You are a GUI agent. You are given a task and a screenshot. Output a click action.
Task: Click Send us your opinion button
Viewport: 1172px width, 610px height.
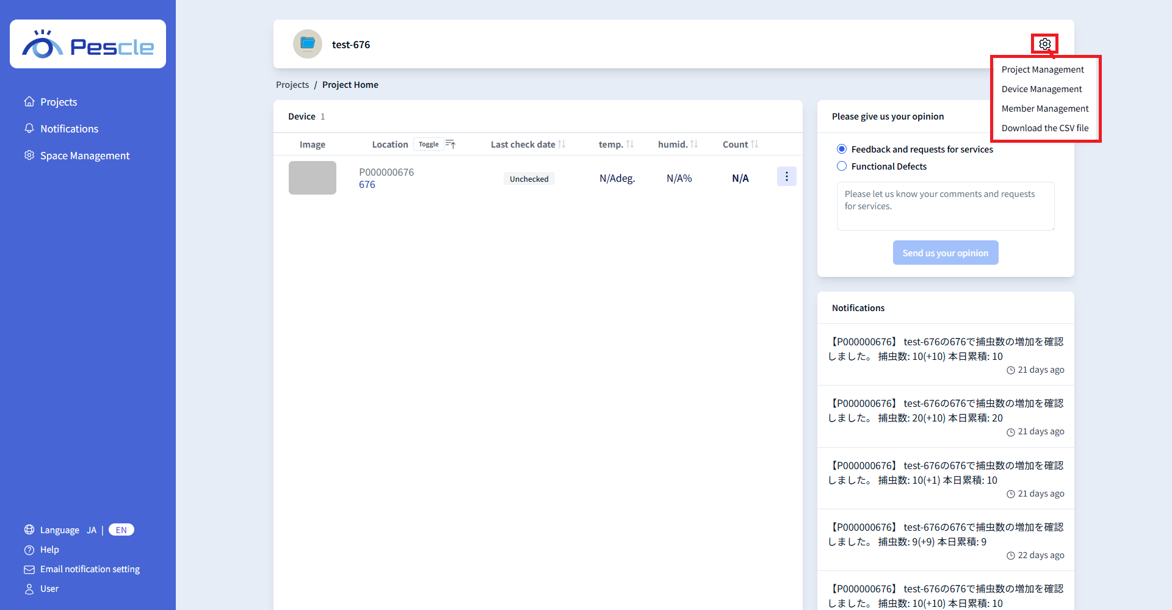945,253
